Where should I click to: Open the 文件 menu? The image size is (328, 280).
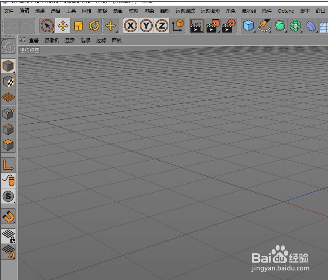(9, 11)
